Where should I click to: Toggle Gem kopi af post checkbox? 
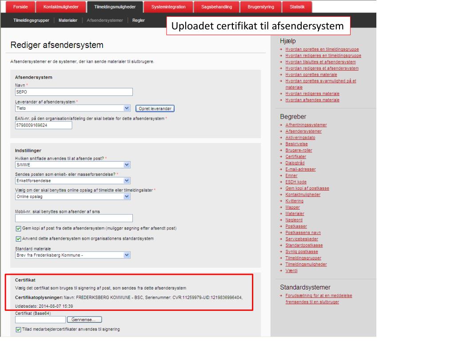click(18, 229)
